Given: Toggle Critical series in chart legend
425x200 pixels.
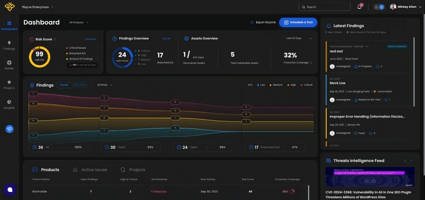Looking at the screenshot, I should (x=306, y=85).
